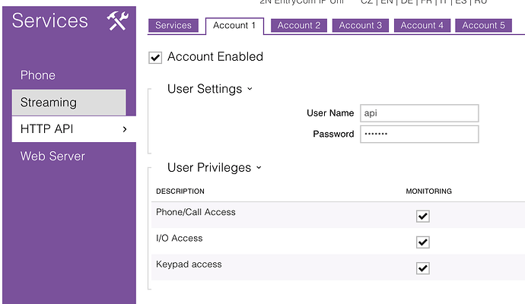Go to the Web Server section
This screenshot has width=525, height=304.
[52, 156]
